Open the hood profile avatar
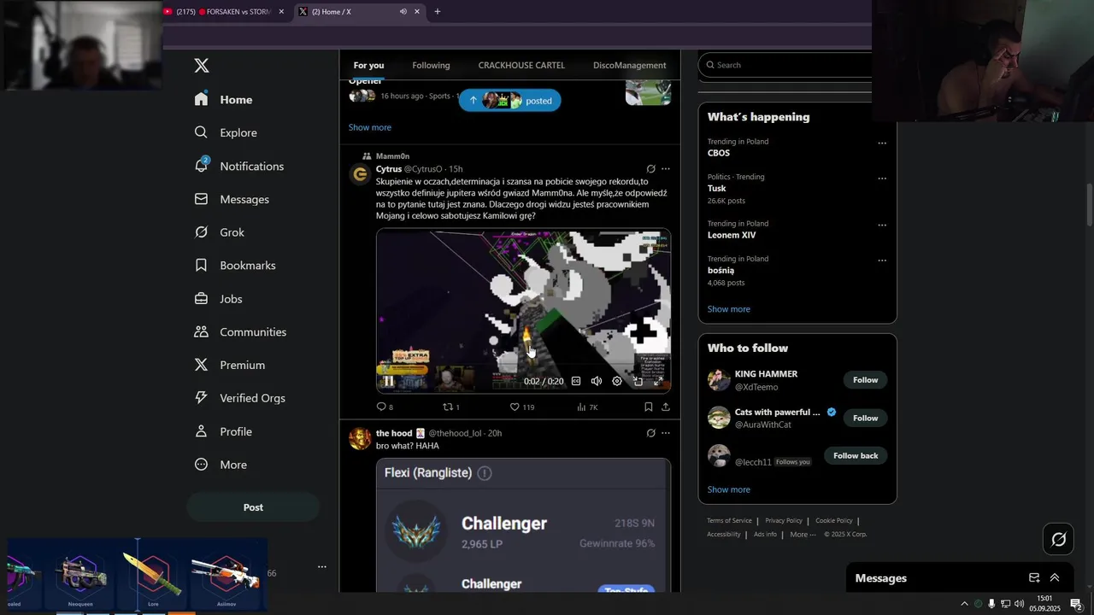This screenshot has height=615, width=1094. (360, 439)
